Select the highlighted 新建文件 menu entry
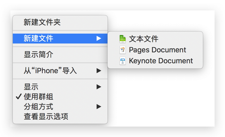The height and width of the screenshot is (137, 225). click(x=60, y=39)
